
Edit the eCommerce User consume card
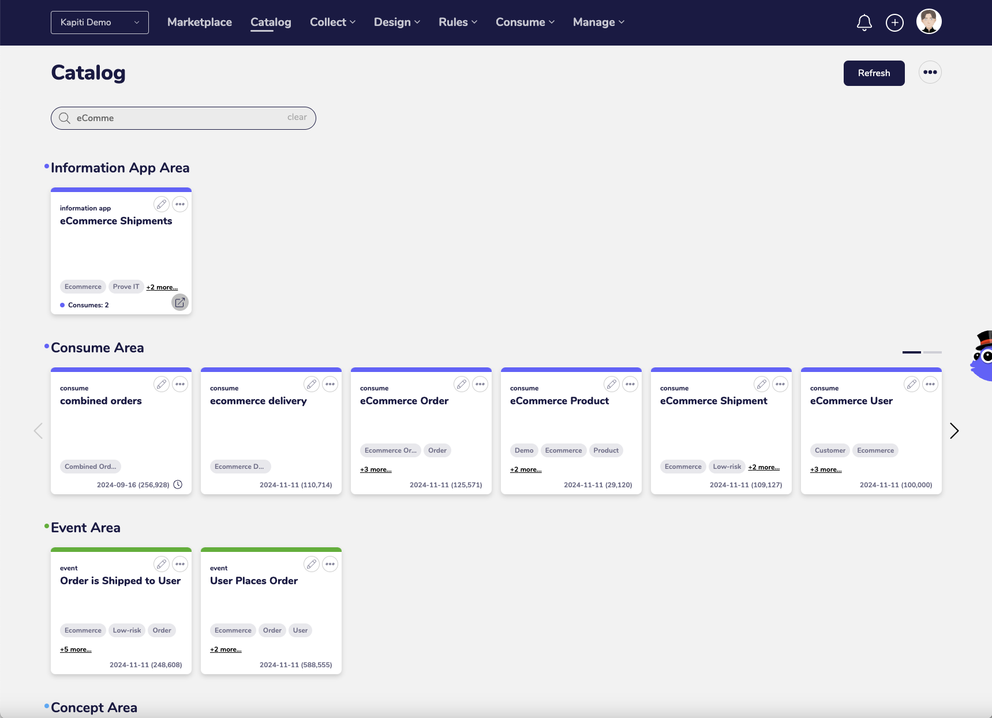pyautogui.click(x=912, y=384)
